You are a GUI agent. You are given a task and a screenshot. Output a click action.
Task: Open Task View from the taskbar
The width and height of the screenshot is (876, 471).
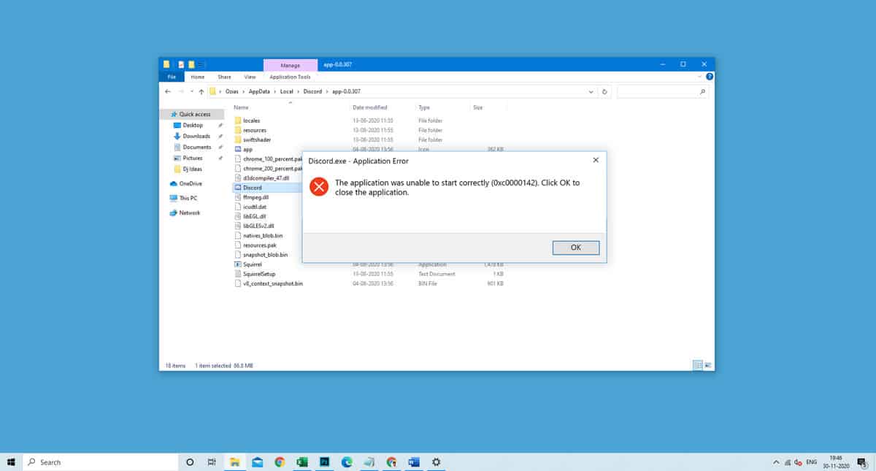click(x=212, y=462)
